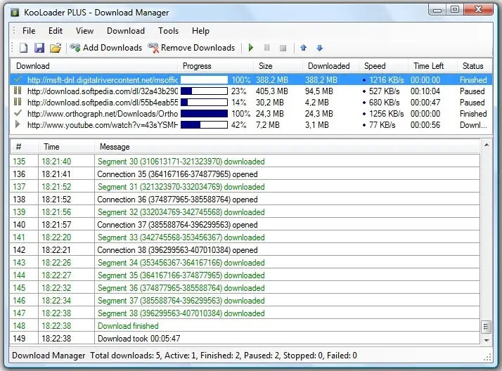
Task: Move download up with blue arrow
Action: coord(304,48)
